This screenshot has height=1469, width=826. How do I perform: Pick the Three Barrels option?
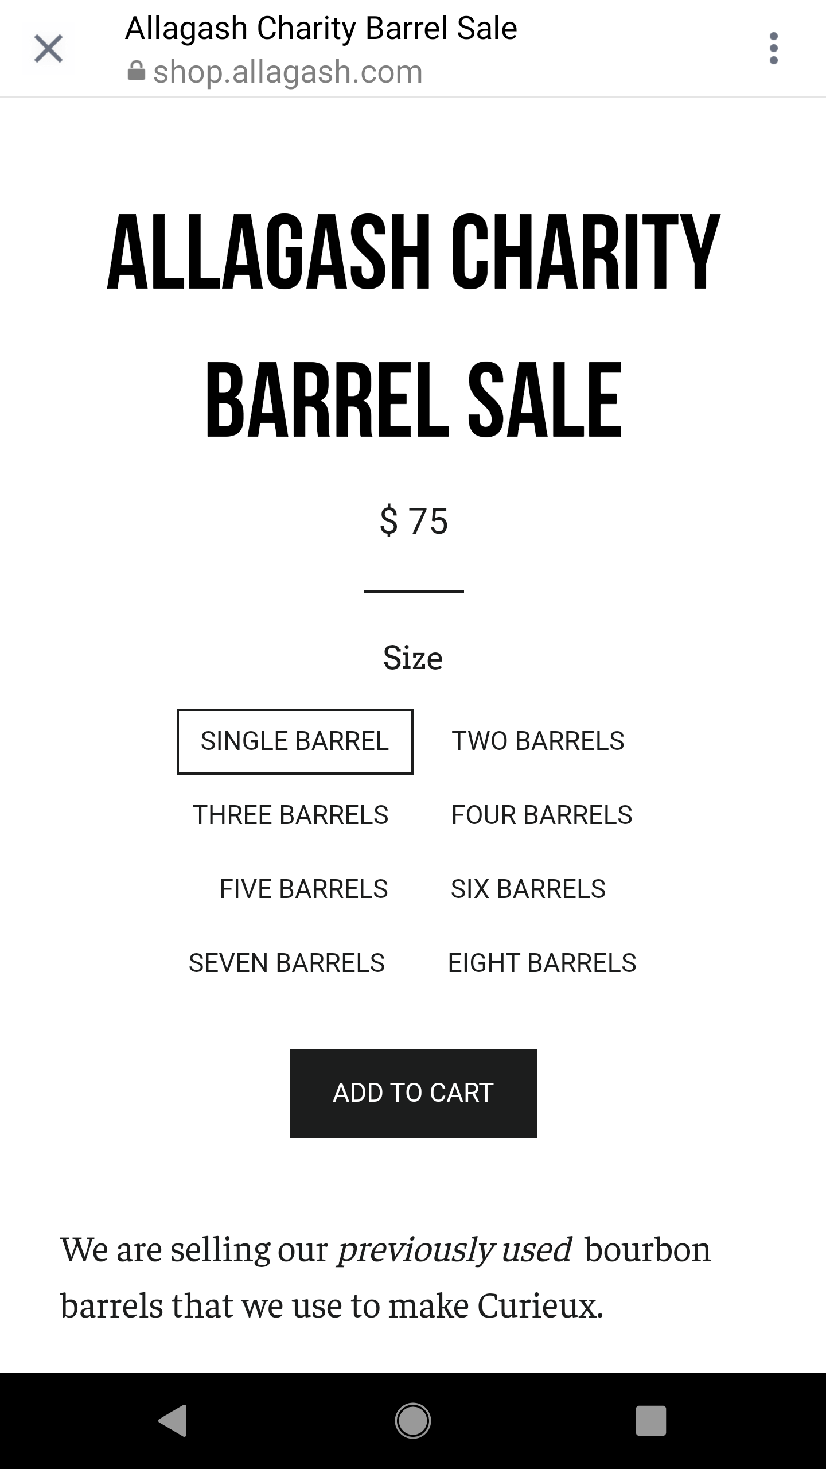(291, 815)
